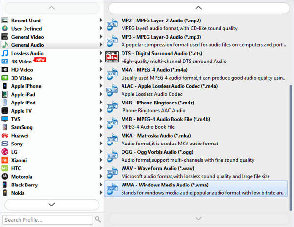Click the MP3 format file icon
This screenshot has height=227, width=294.
coord(113,40)
